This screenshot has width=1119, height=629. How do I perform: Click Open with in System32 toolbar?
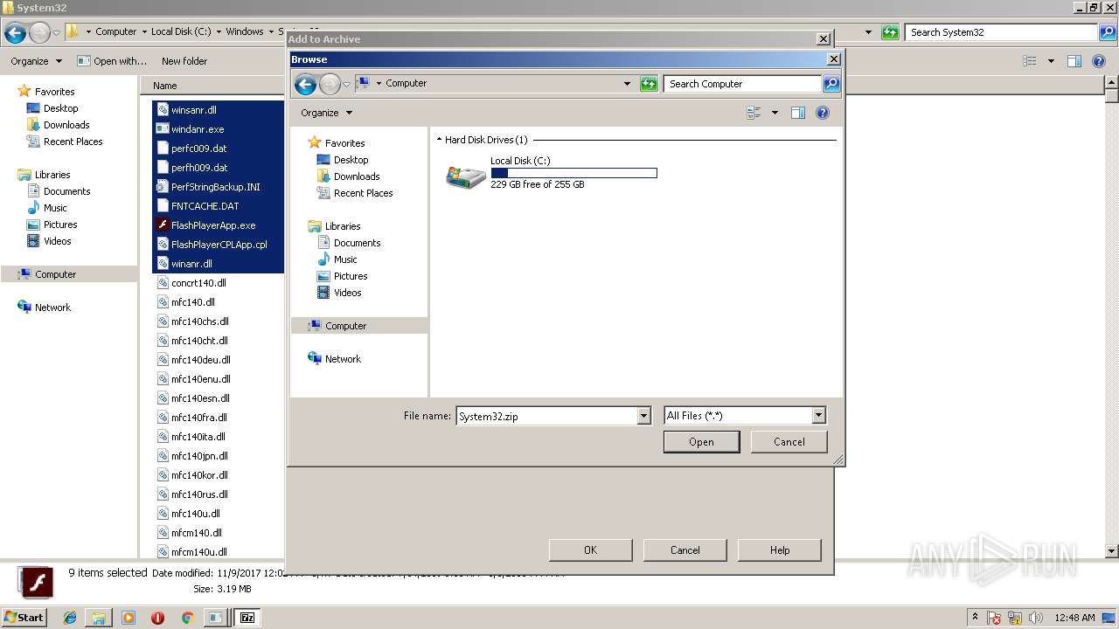point(114,61)
